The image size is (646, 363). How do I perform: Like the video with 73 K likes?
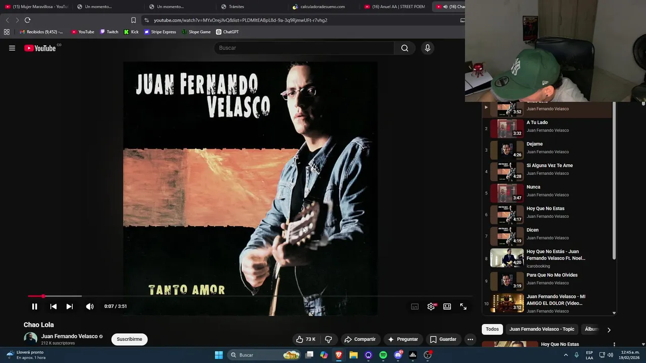(305, 339)
